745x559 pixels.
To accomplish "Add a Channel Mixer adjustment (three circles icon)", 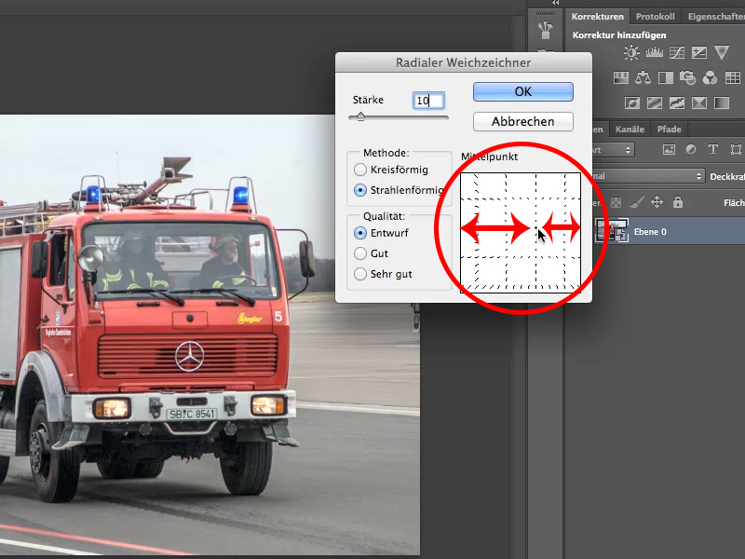I will pos(710,77).
